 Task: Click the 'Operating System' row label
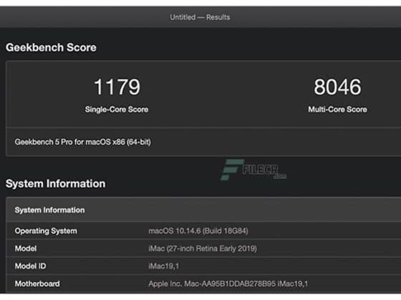tap(46, 231)
